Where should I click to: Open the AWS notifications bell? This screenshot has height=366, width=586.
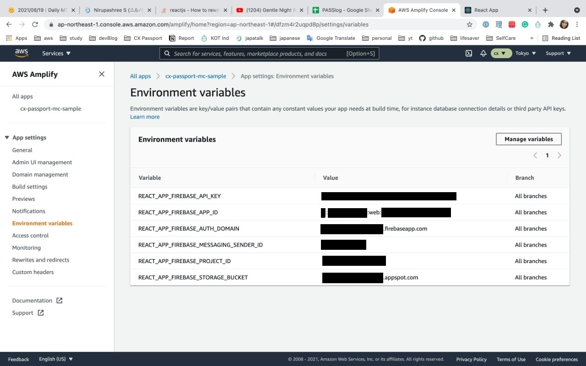483,53
